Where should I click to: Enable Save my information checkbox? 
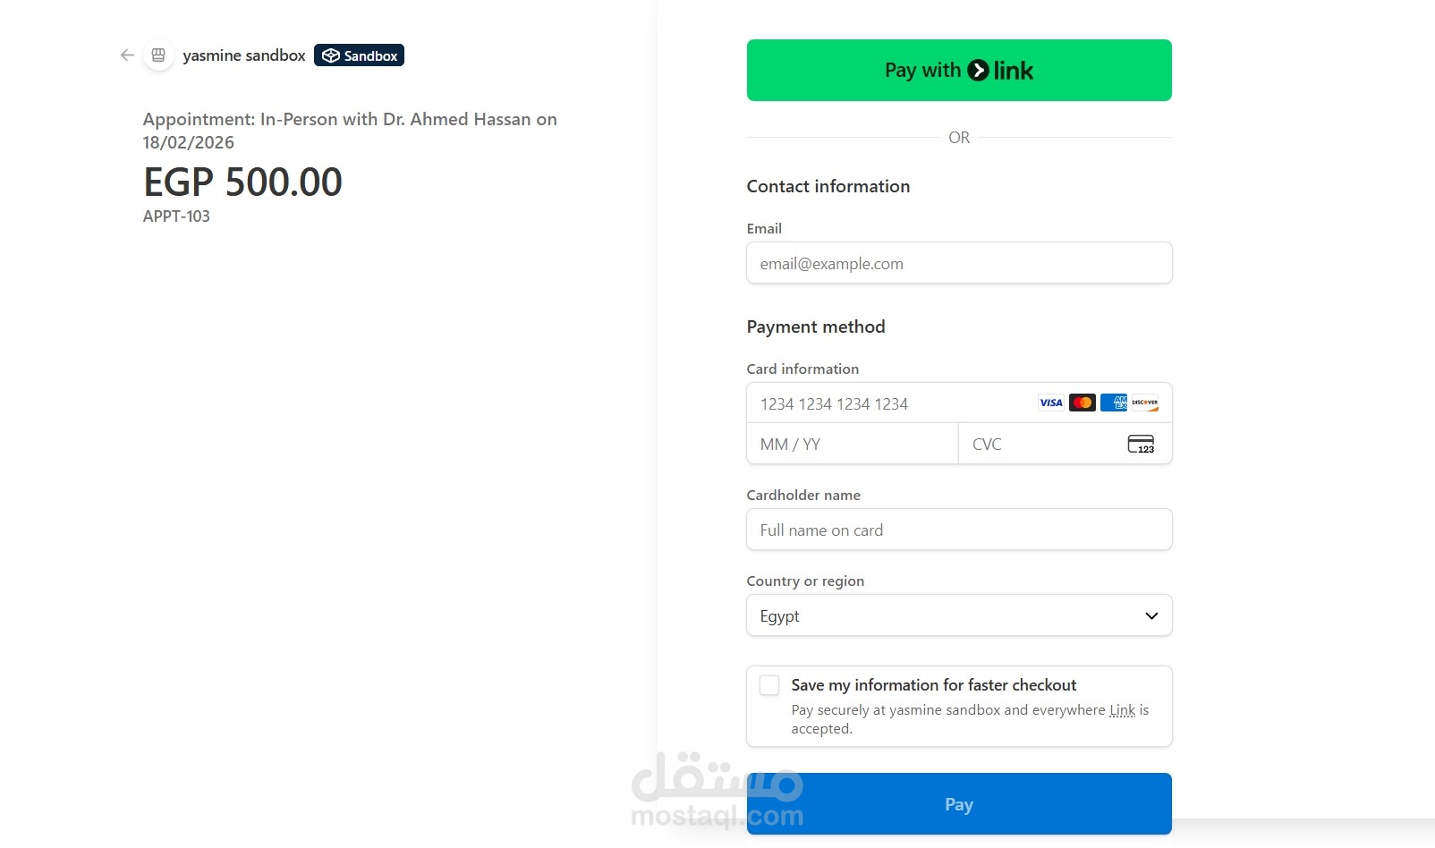(x=769, y=685)
